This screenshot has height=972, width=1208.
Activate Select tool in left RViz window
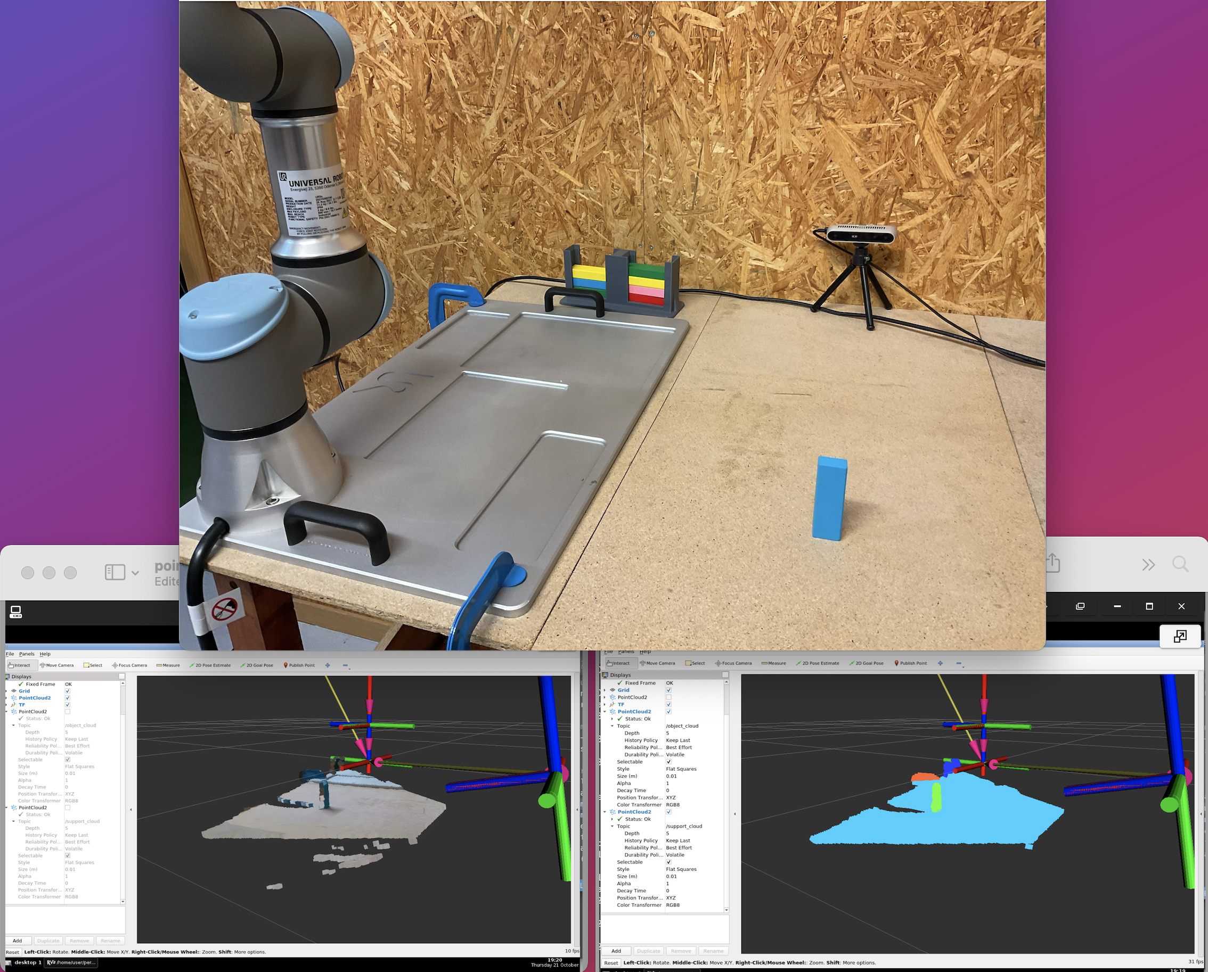coord(93,665)
